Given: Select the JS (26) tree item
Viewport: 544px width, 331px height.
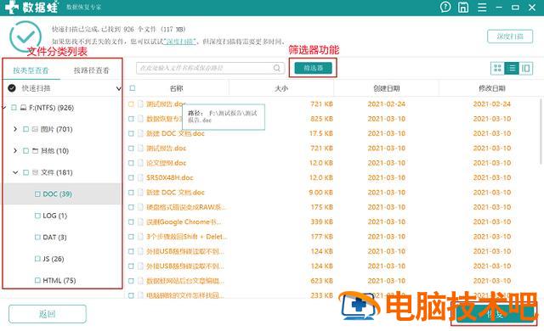Looking at the screenshot, I should [x=62, y=259].
